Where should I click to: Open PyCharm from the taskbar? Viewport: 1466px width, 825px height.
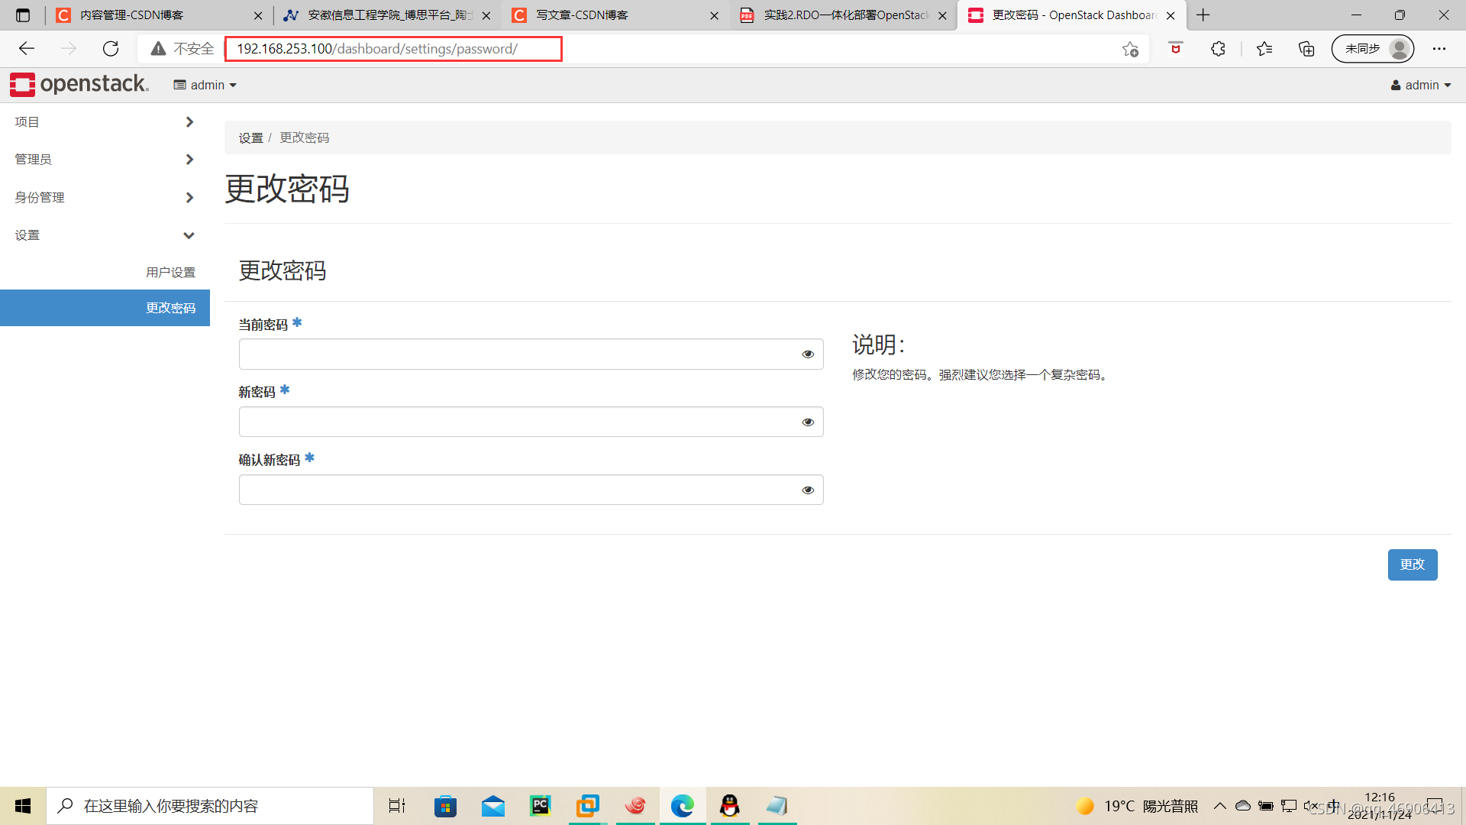coord(540,805)
